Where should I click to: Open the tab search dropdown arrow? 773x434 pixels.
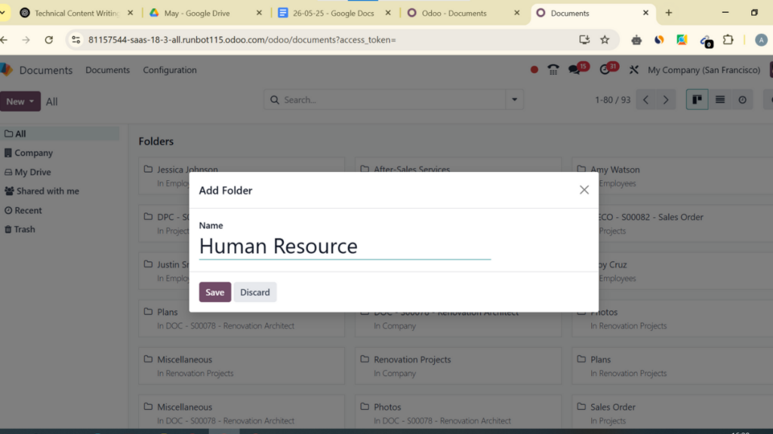(x=3, y=13)
